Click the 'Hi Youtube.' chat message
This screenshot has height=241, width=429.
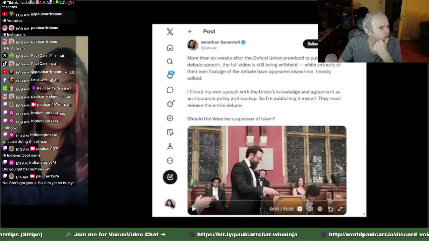pos(12,21)
